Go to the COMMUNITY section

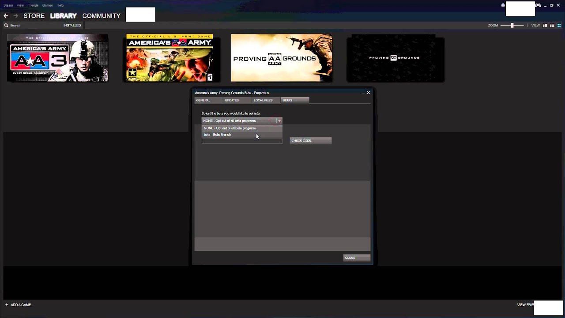click(101, 16)
